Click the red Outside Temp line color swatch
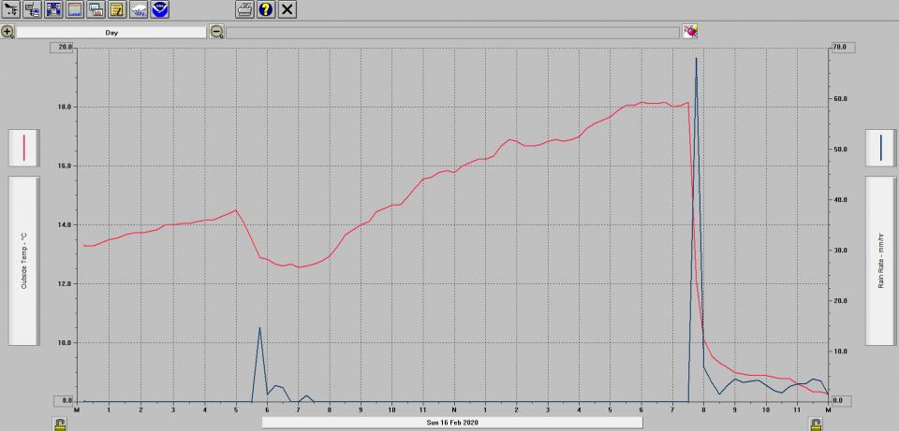899x431 pixels. coord(23,148)
